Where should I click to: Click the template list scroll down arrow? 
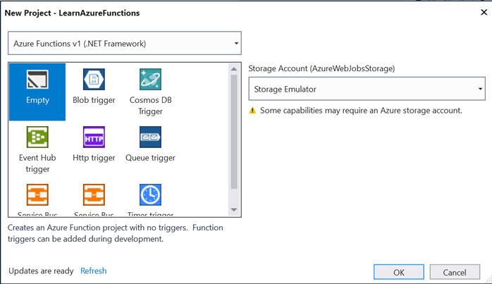234,210
